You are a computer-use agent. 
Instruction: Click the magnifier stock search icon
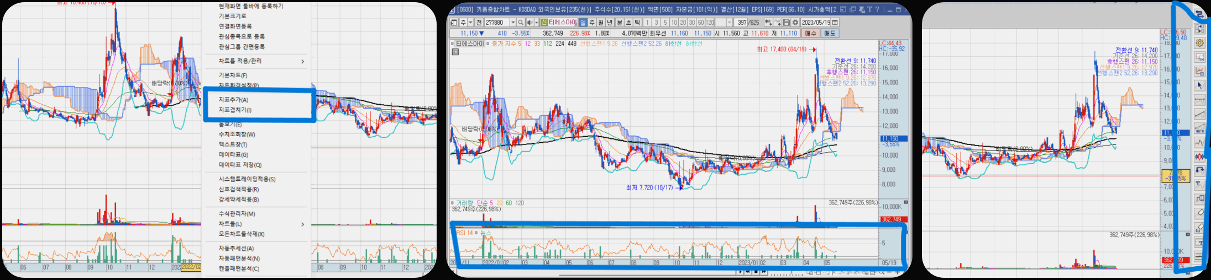pos(521,23)
